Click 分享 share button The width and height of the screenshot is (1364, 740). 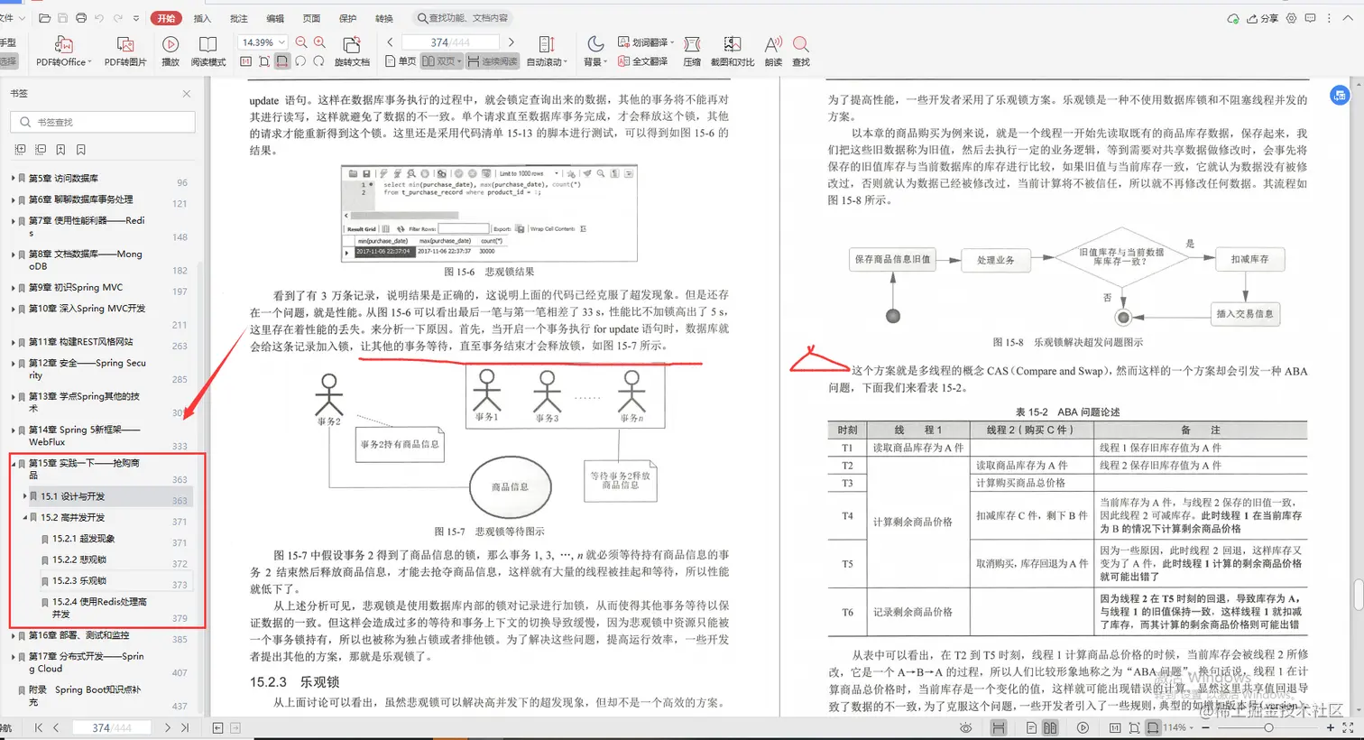(x=1262, y=18)
